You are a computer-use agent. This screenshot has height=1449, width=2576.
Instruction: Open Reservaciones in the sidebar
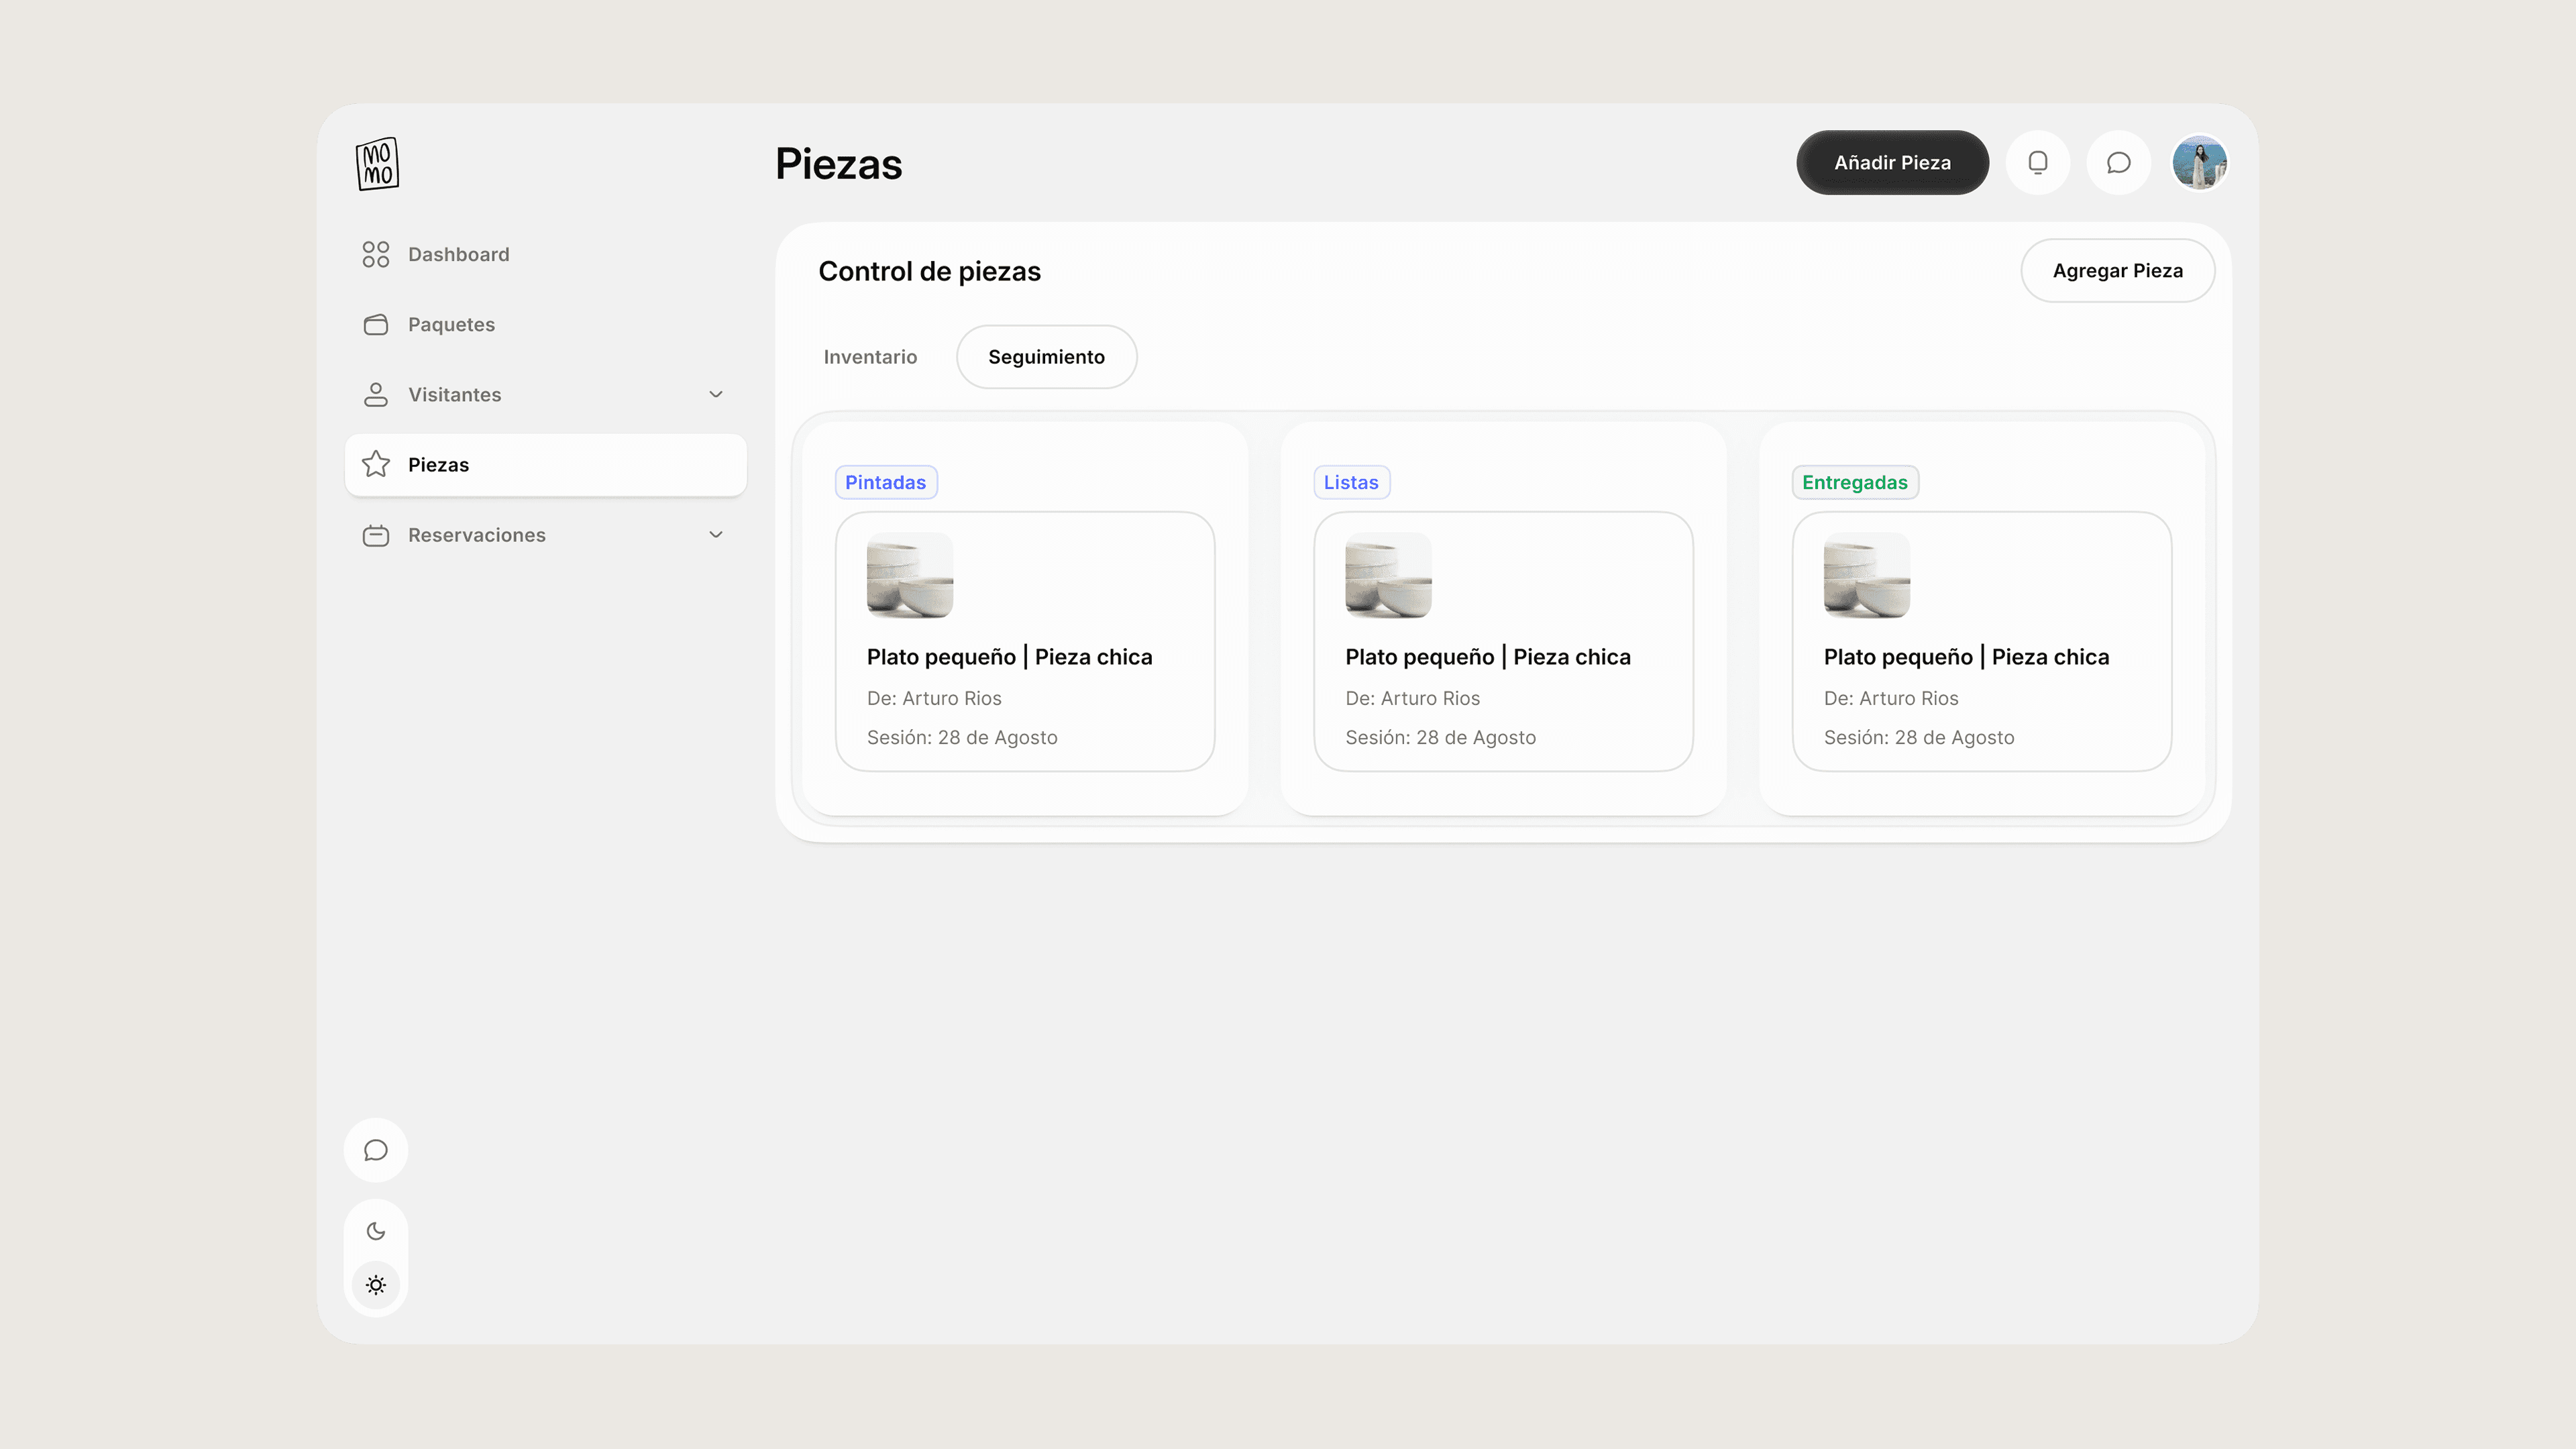(x=477, y=535)
